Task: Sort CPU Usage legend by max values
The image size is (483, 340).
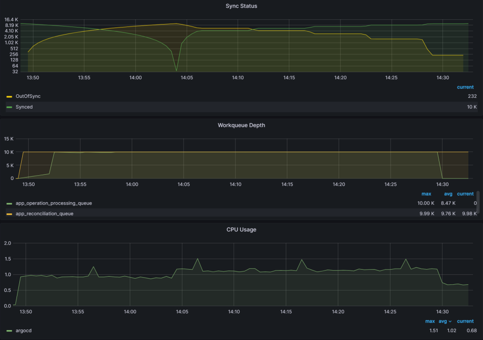Action: [x=430, y=321]
